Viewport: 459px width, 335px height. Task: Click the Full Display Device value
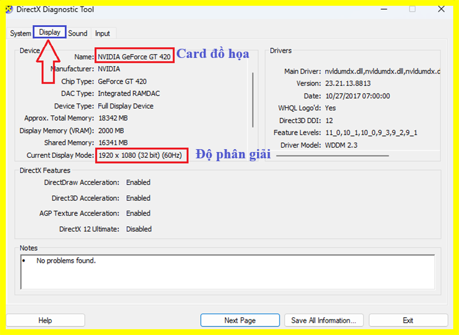[126, 106]
